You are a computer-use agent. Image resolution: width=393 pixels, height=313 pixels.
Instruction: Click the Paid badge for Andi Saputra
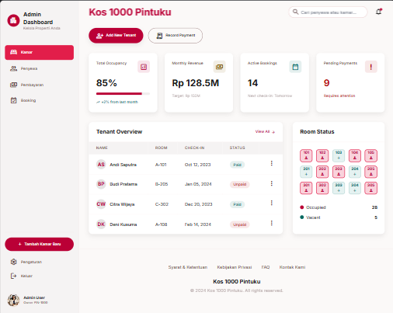pos(237,165)
